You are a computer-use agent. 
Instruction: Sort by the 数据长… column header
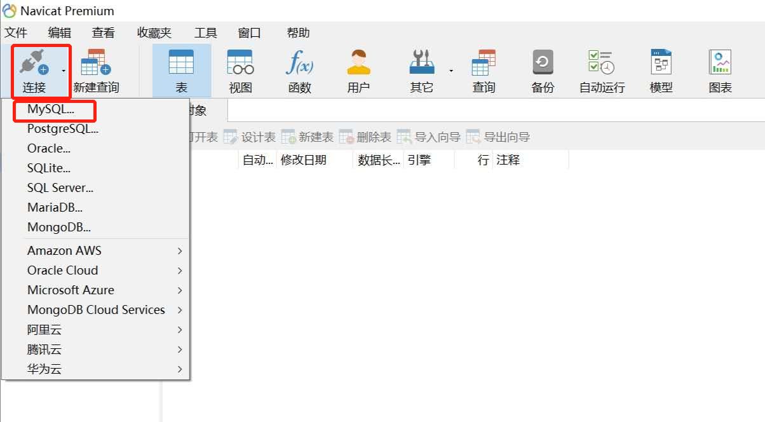[378, 160]
